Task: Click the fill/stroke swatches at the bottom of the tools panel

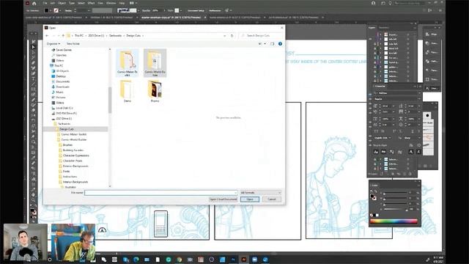Action: point(34,212)
